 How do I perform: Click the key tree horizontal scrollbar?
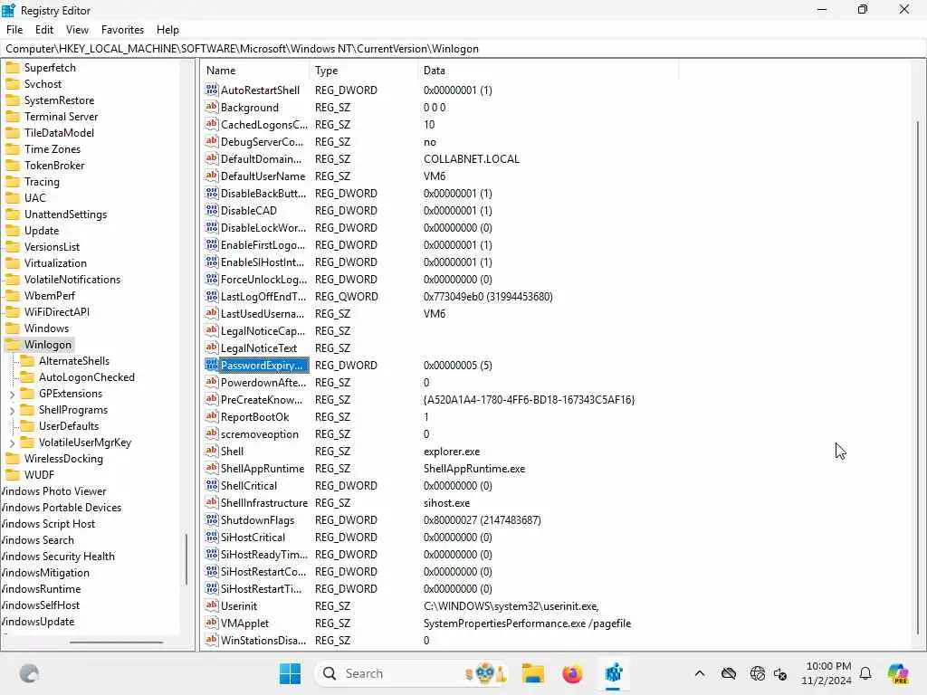[x=116, y=642]
